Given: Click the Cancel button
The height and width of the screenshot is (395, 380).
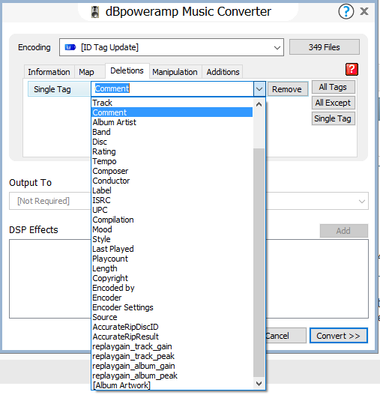Looking at the screenshot, I should point(286,336).
